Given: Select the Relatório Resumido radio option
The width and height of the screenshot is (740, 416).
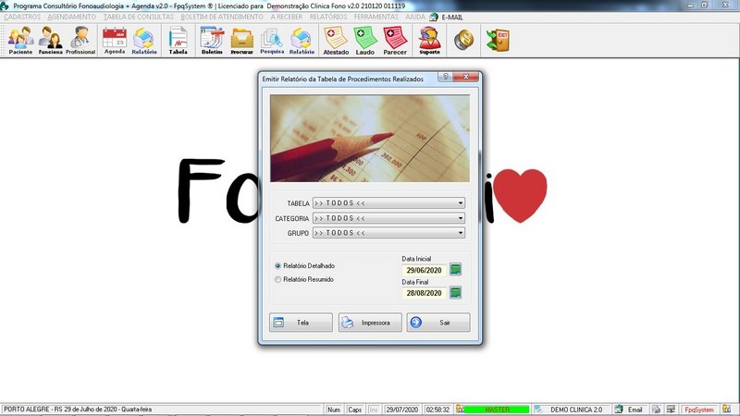Looking at the screenshot, I should pyautogui.click(x=278, y=278).
